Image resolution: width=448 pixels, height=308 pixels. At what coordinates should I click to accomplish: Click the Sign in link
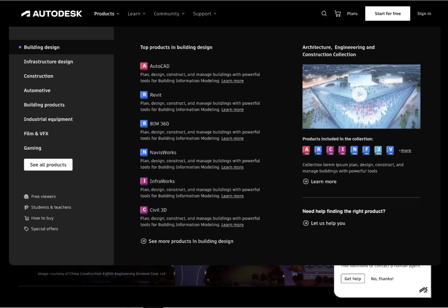[x=424, y=14]
